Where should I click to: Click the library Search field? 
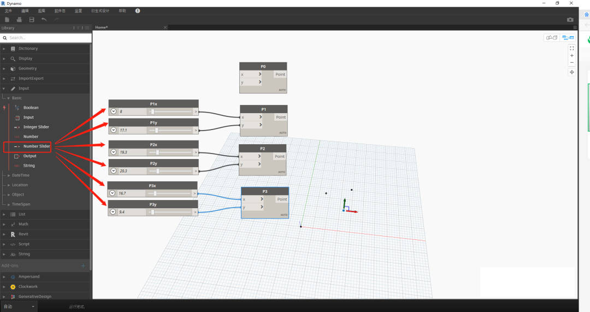tap(46, 38)
